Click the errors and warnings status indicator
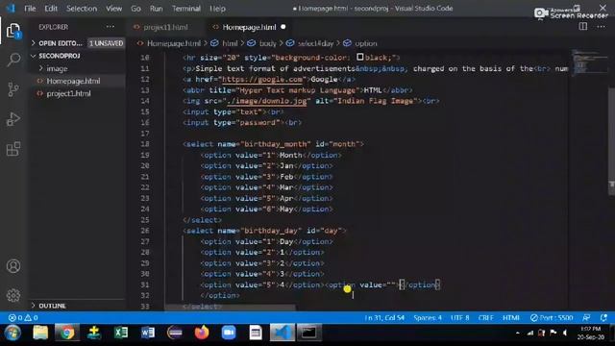Screen dimensions: 615x346 [x=23, y=318]
